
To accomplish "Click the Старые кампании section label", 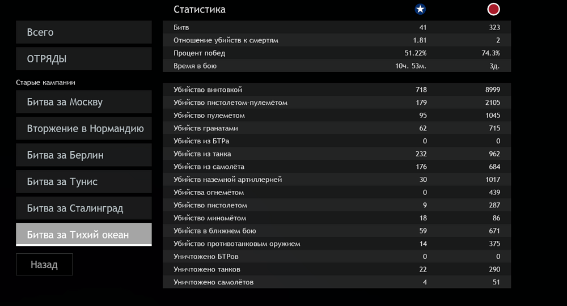I will coord(46,83).
